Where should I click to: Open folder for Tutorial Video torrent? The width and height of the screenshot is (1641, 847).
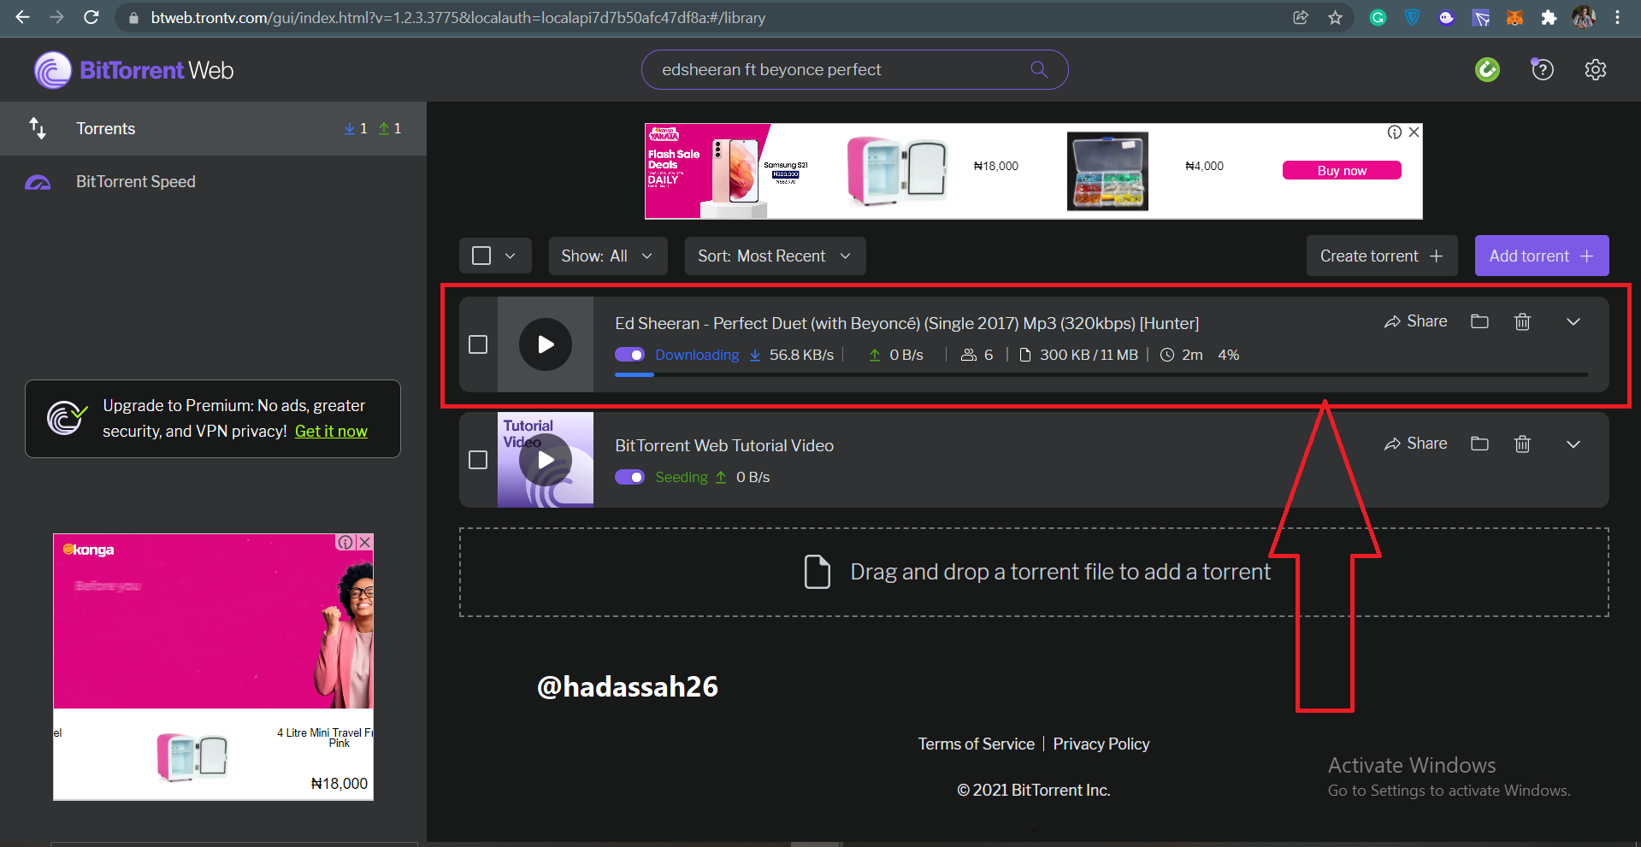pos(1479,444)
